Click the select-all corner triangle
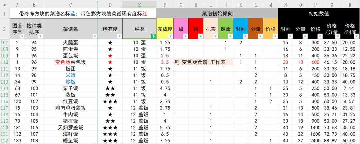 click(x=5, y=5)
